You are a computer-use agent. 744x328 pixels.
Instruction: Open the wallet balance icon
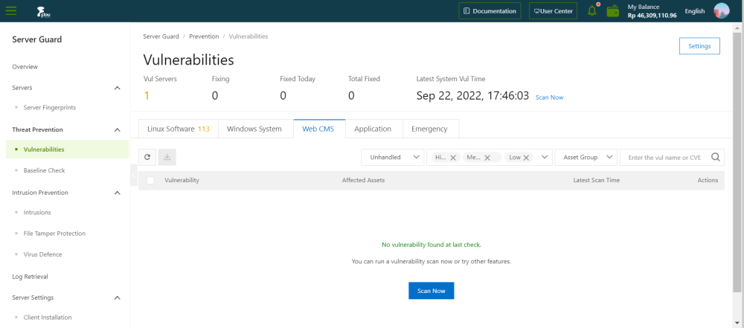(613, 11)
